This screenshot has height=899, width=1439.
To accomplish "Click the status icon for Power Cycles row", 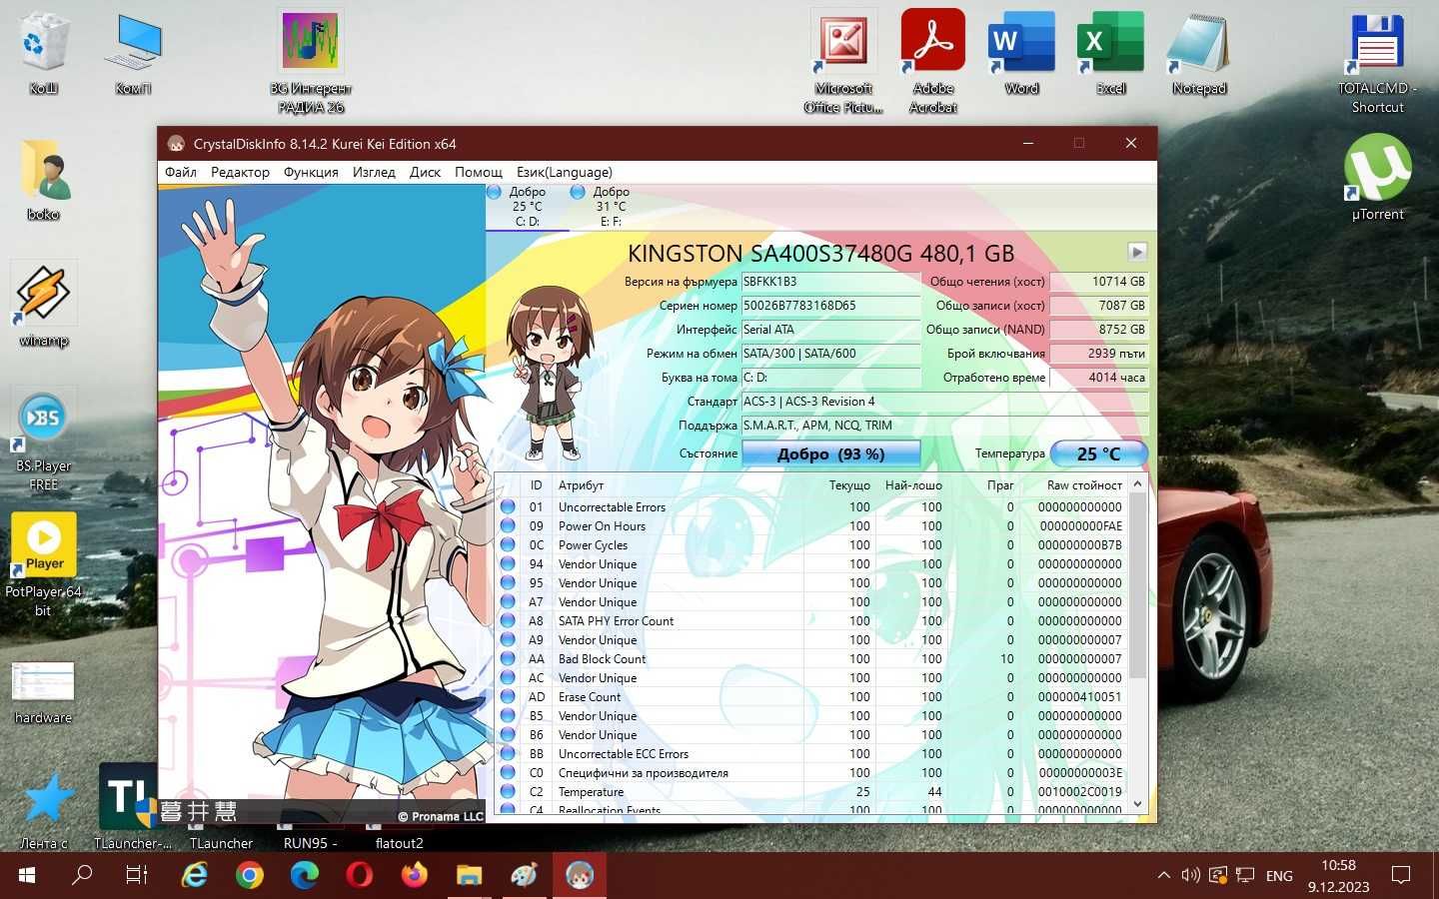I will click(508, 544).
